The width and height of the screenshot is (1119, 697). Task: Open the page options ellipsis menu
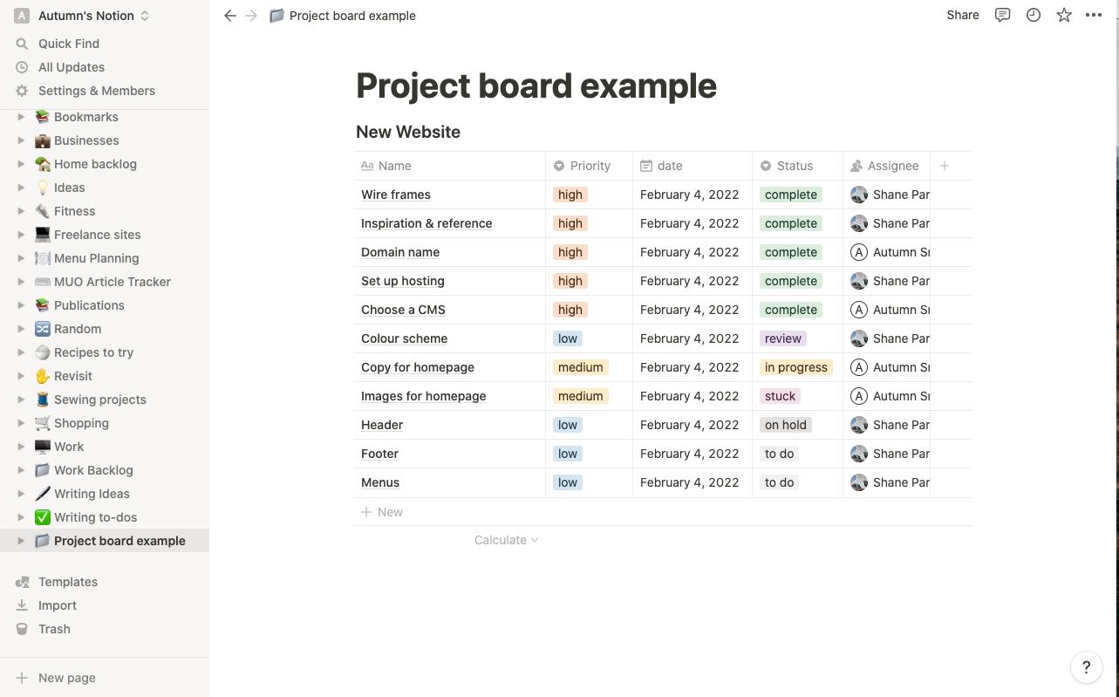(x=1094, y=15)
